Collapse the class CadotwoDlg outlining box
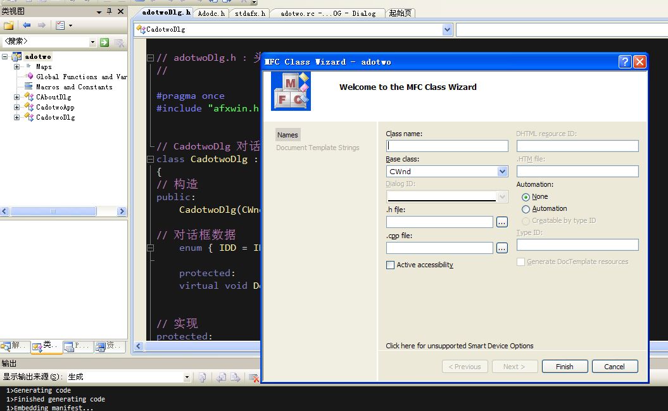 (151, 159)
